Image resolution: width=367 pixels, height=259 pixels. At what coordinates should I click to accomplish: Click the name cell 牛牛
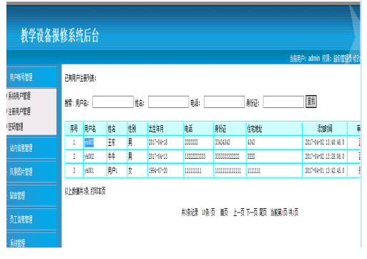[x=112, y=157]
